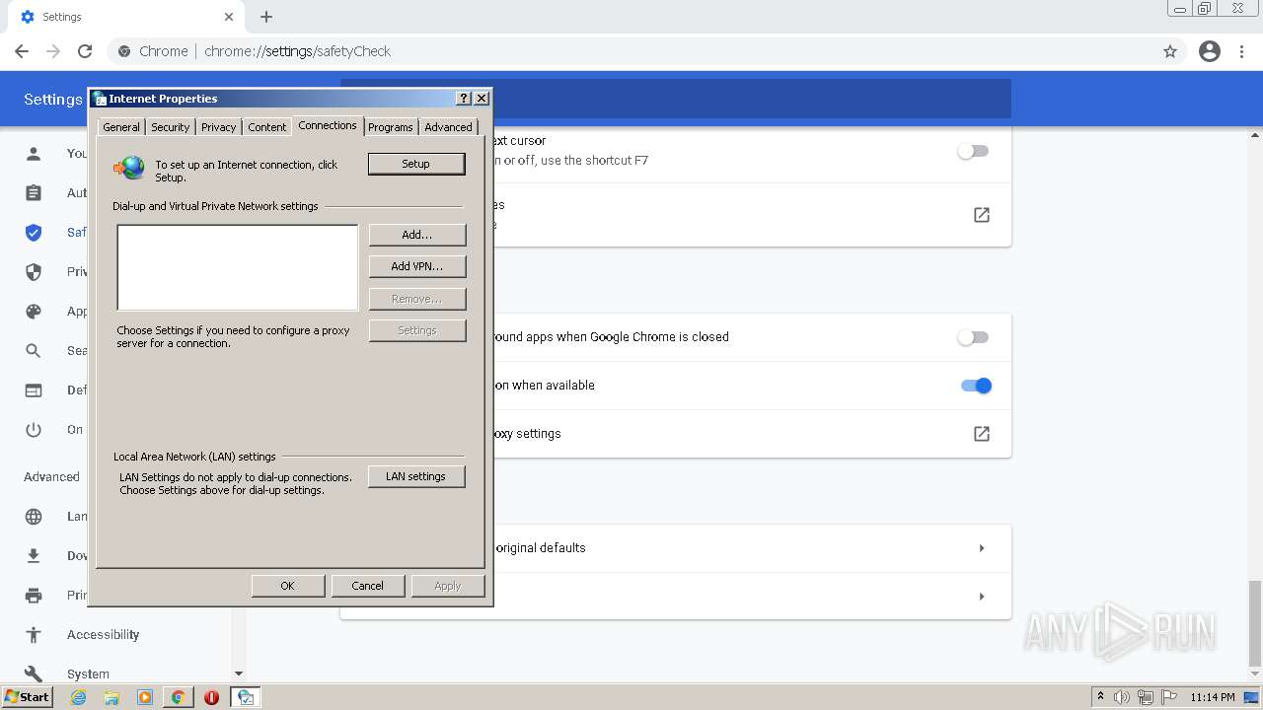
Task: Switch to the General tab
Action: click(x=121, y=127)
